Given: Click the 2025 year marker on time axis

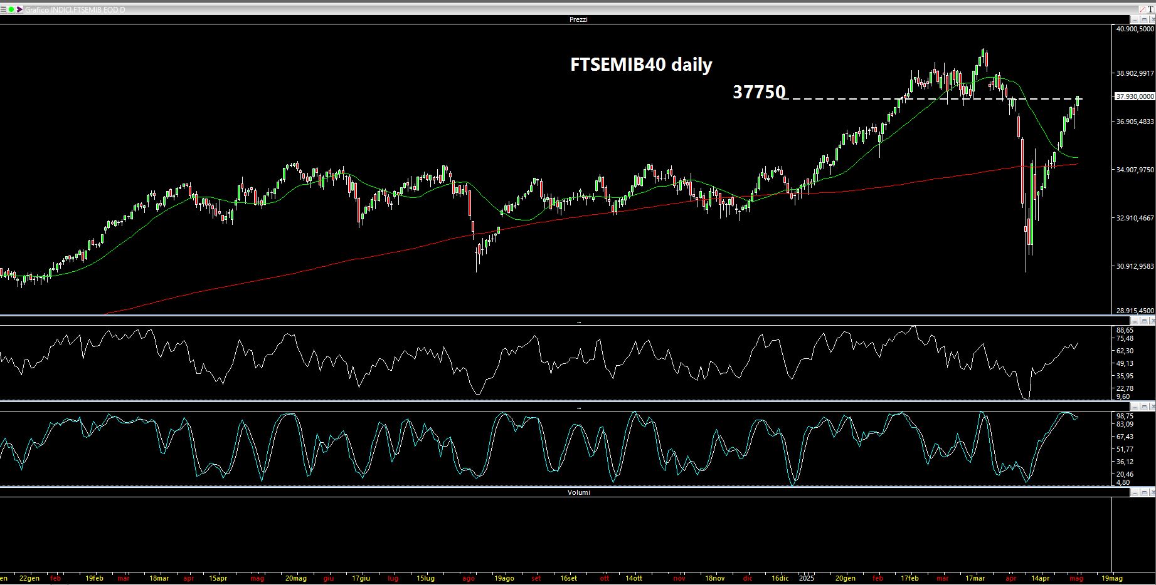Looking at the screenshot, I should pos(807,578).
